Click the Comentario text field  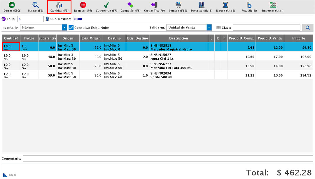tap(168, 159)
